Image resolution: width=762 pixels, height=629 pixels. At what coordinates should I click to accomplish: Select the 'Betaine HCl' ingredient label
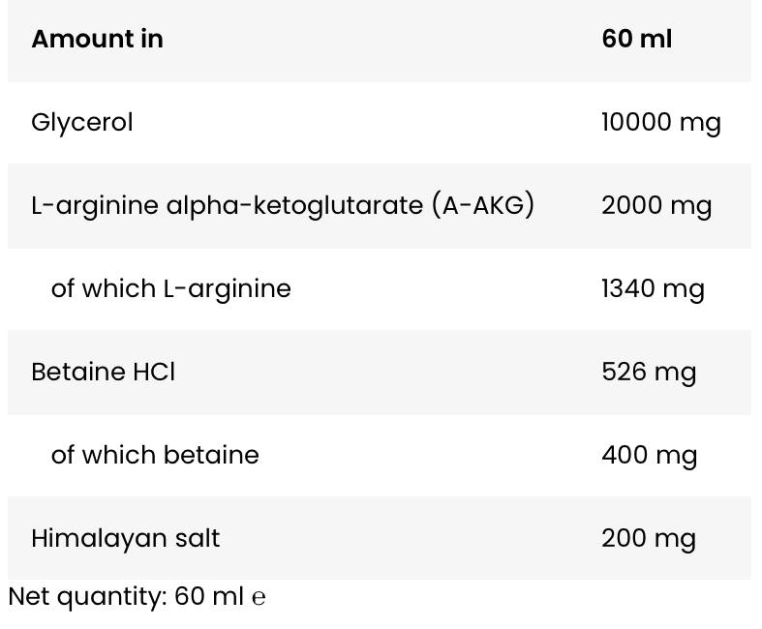click(103, 372)
